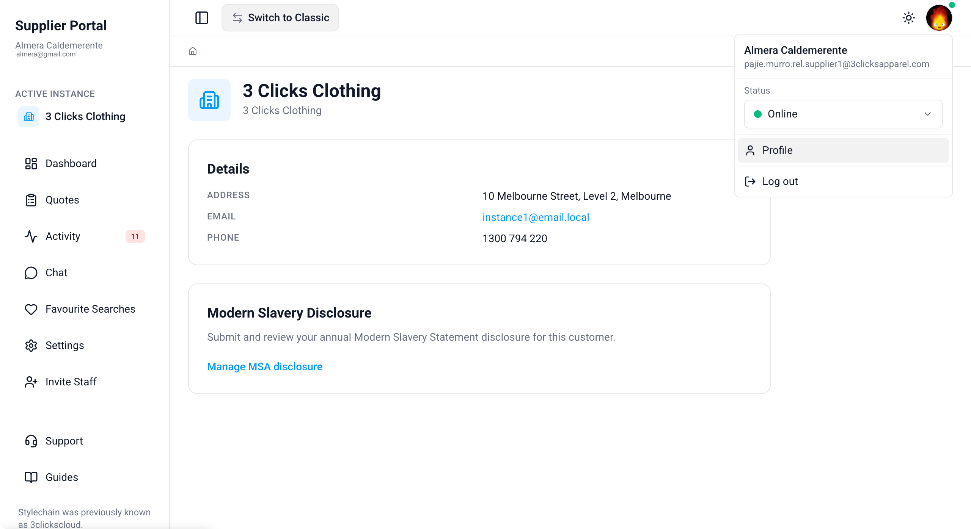Click the Activity badge showing 11
The image size is (971, 529).
tap(135, 236)
